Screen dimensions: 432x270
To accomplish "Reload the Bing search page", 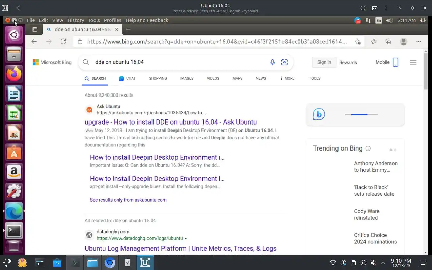I will tap(63, 42).
